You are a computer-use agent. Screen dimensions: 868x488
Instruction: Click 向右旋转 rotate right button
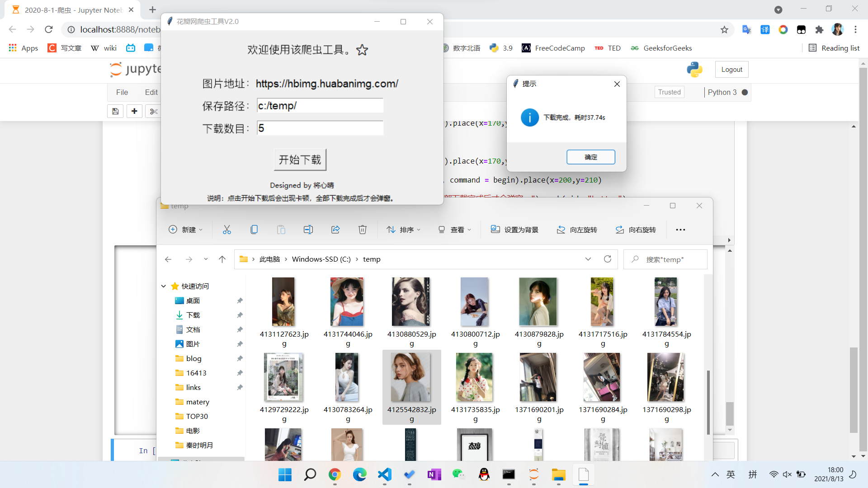tap(636, 230)
